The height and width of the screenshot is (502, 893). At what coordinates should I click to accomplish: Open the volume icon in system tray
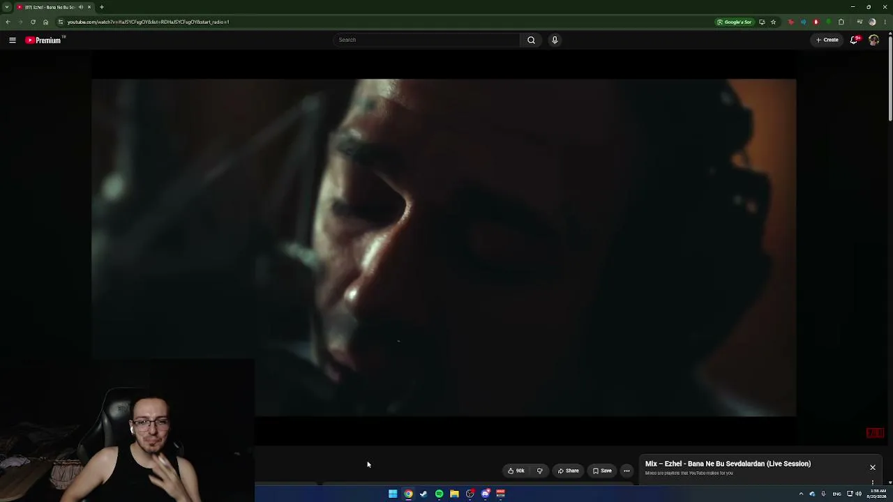[x=858, y=494]
